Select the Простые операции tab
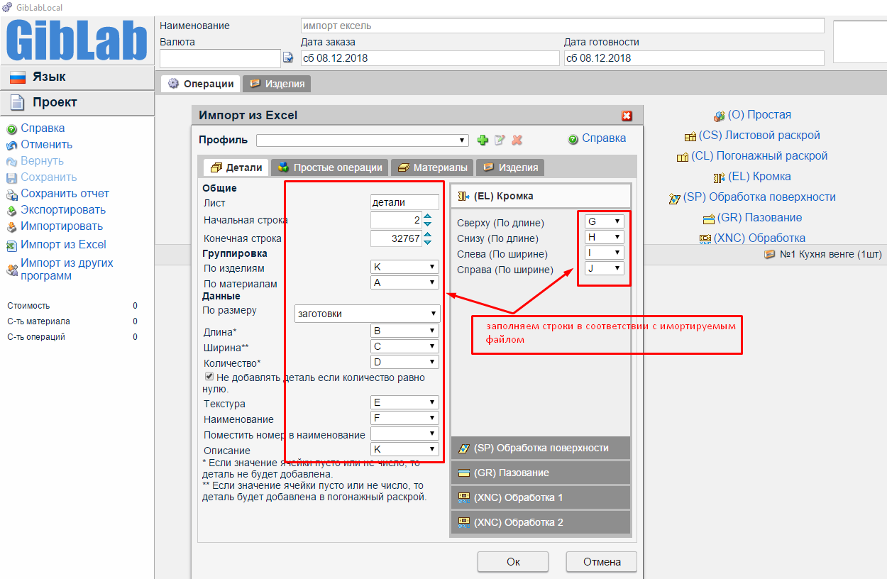 tap(330, 167)
